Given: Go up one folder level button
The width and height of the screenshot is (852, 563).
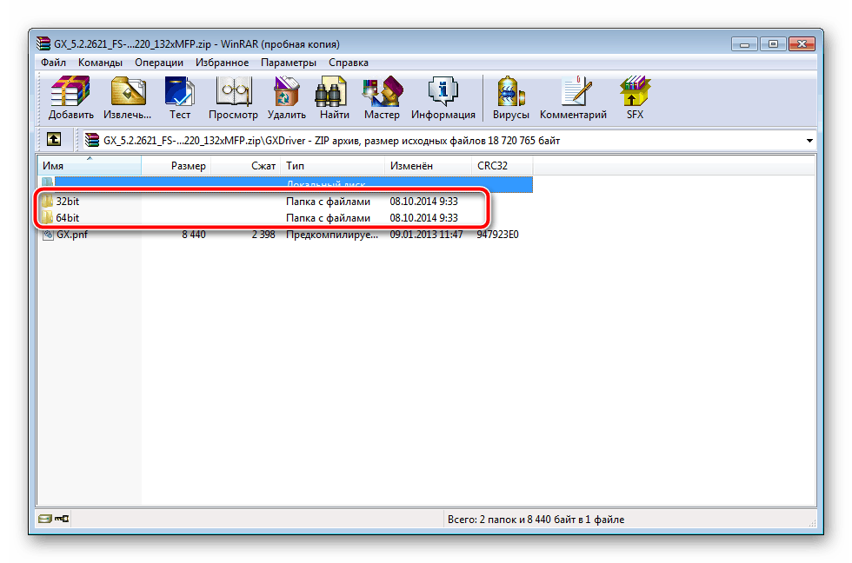Looking at the screenshot, I should [54, 139].
